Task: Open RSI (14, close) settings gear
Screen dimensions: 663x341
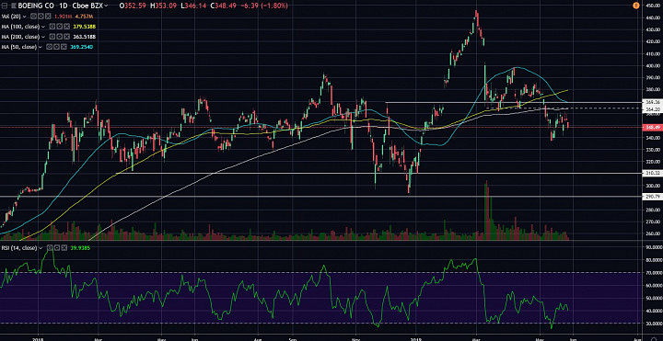Action: (x=57, y=248)
